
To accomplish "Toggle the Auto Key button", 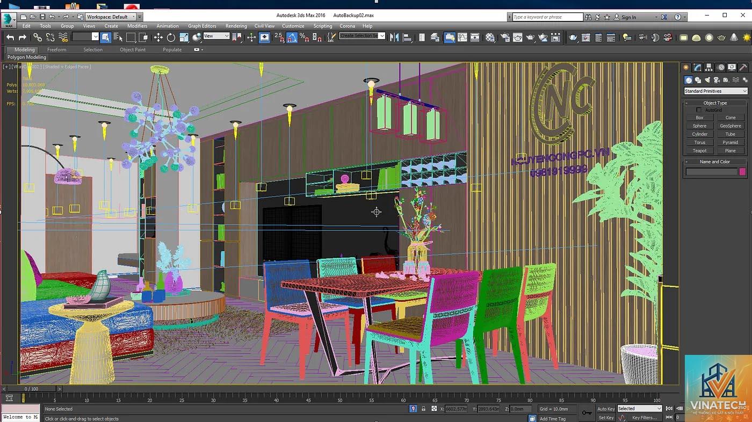I will [x=606, y=409].
